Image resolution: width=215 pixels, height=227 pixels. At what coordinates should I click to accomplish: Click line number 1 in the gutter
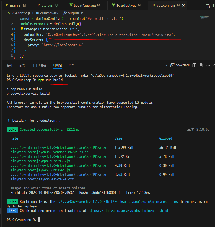click(12, 19)
